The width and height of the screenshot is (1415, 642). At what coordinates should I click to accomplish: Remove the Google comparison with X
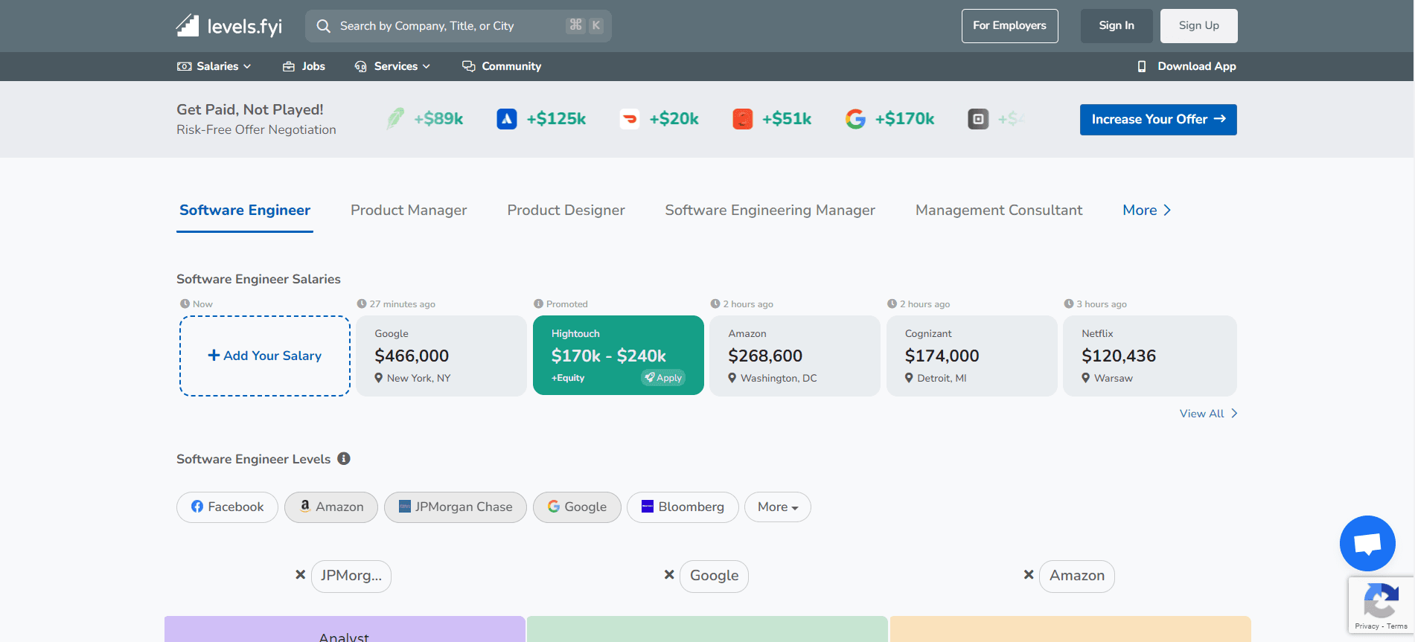[x=669, y=575]
